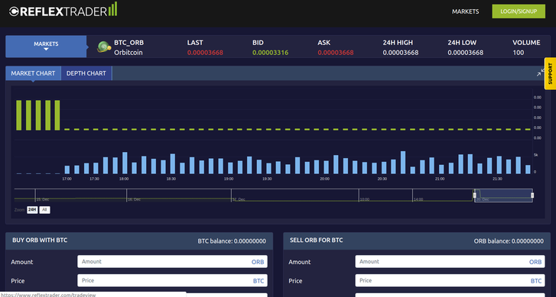Grab the left handle of range navigator
This screenshot has height=297, width=556.
474,195
